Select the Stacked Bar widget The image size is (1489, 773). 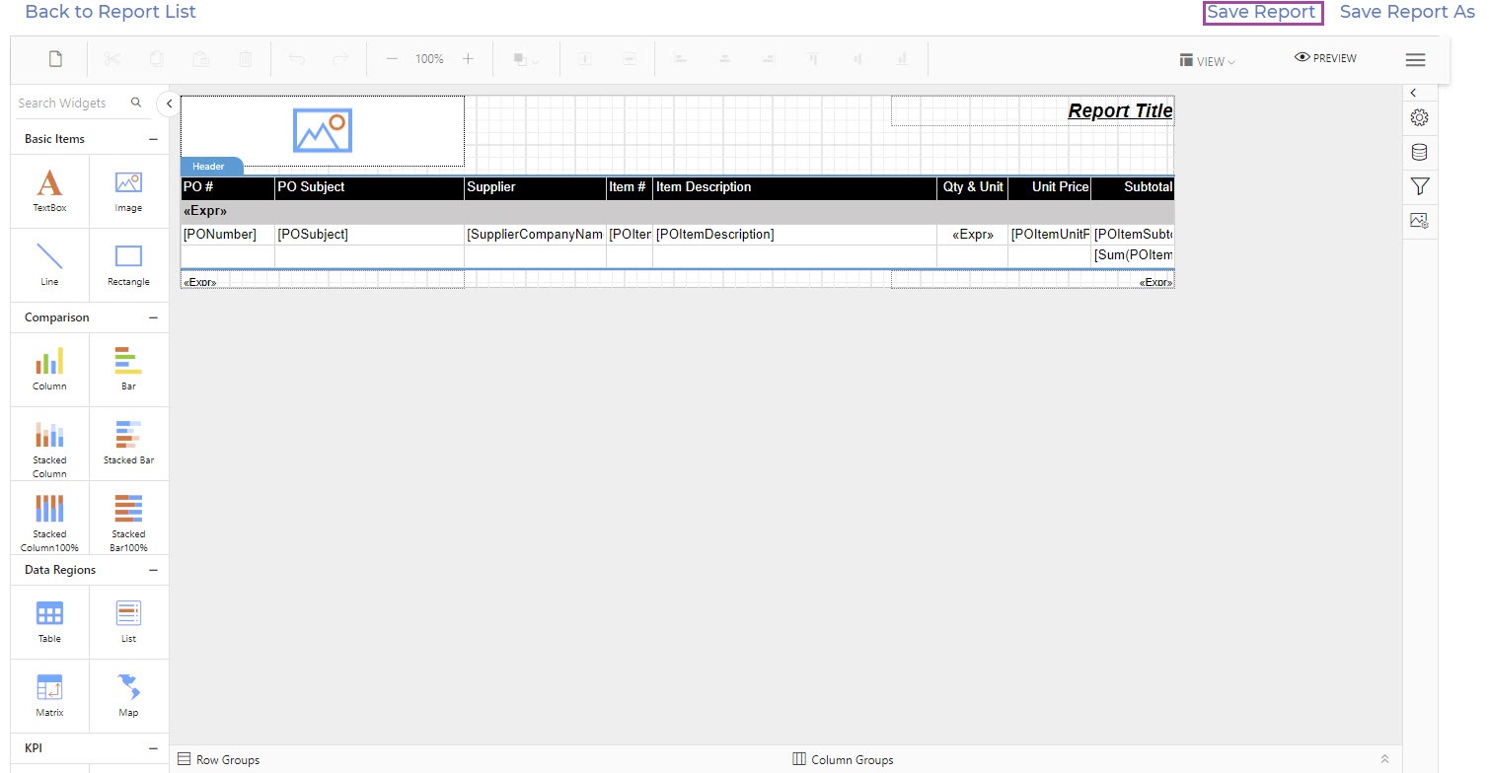point(128,445)
